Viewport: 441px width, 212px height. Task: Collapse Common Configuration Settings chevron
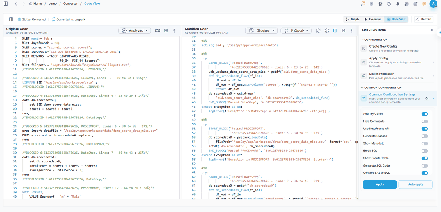434,98
